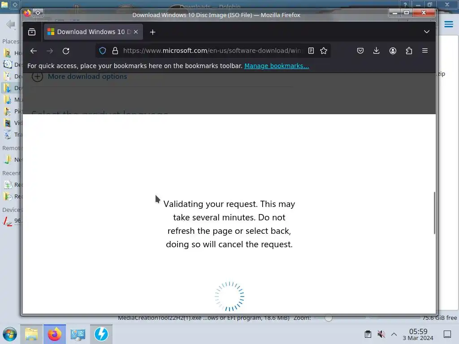Open Dolphin help question mark button
The width and height of the screenshot is (459, 344).
click(x=405, y=4)
